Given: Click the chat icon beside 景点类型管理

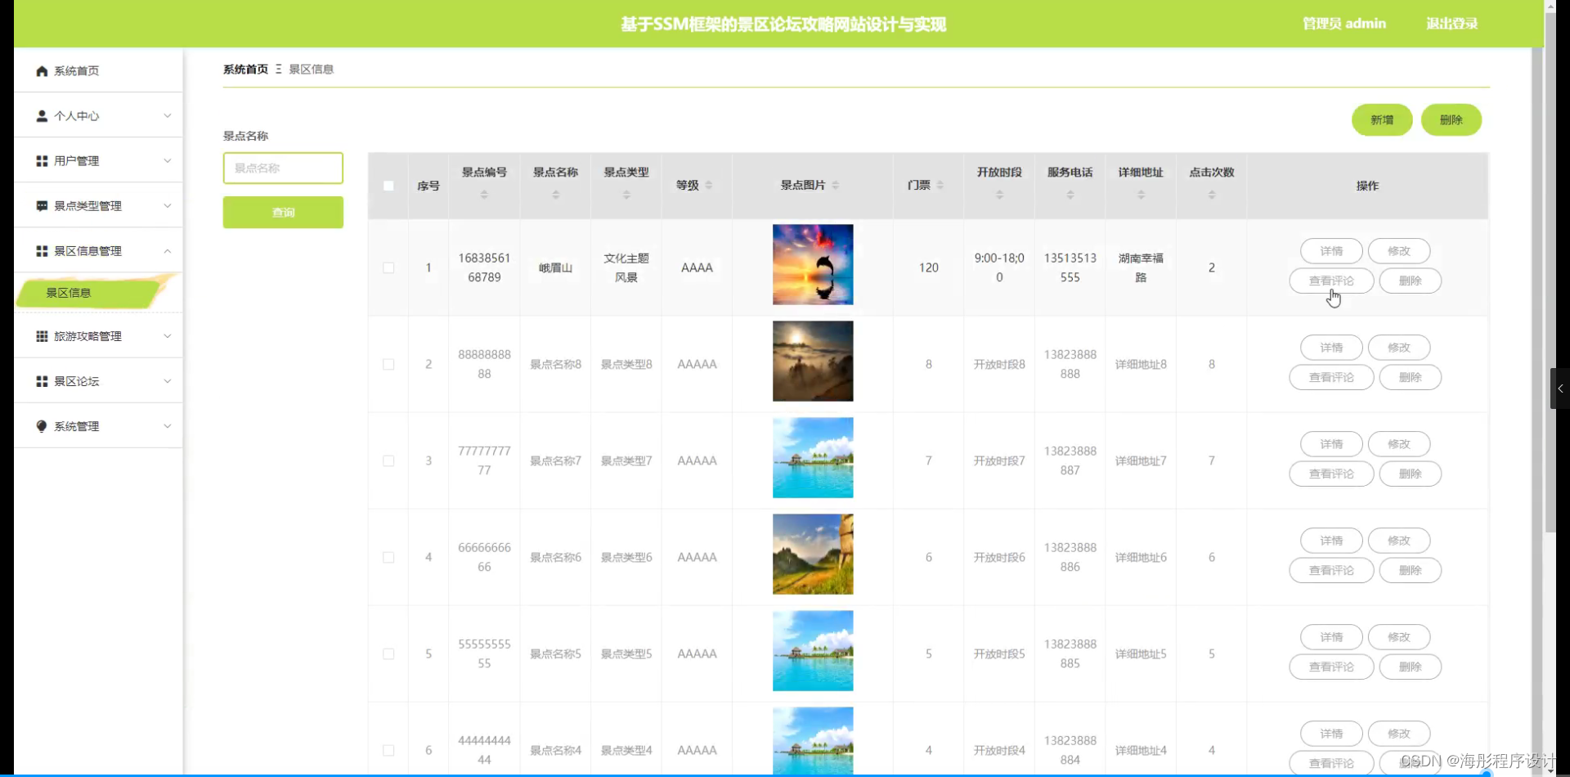Looking at the screenshot, I should coord(42,206).
